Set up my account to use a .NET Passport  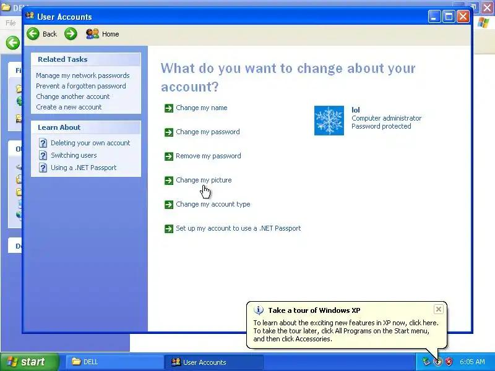[x=238, y=228]
